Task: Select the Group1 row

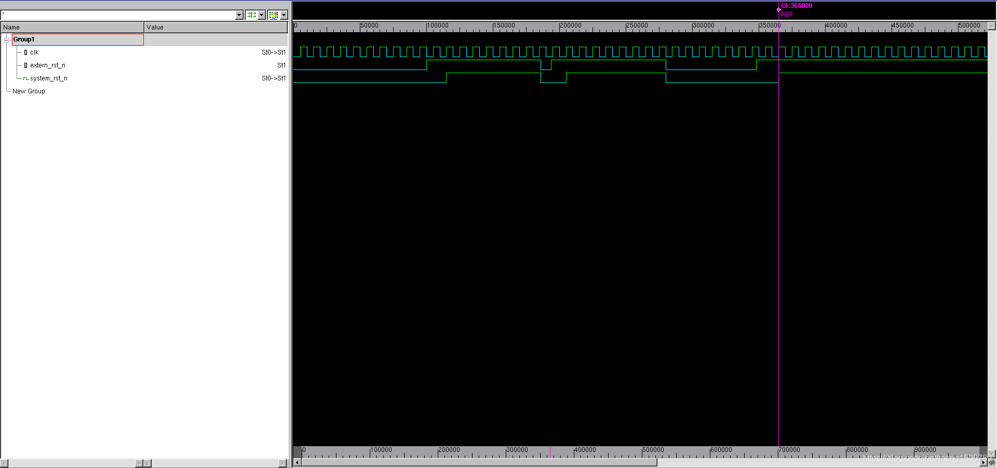Action: (x=78, y=39)
